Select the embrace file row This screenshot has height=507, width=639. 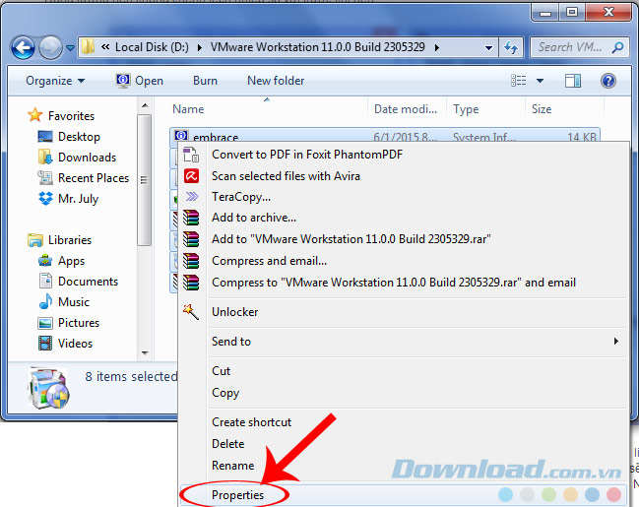[x=385, y=136]
